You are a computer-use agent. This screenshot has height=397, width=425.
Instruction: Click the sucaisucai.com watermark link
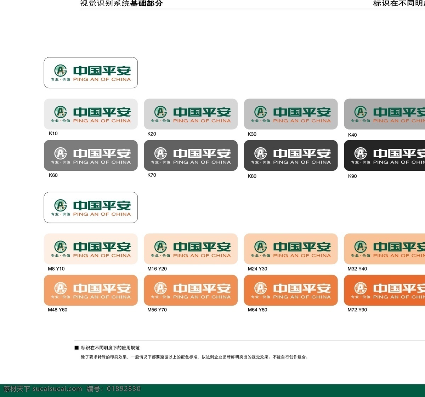57,389
